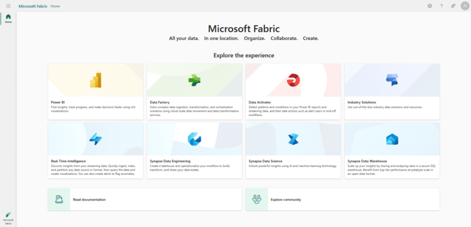The height and width of the screenshot is (227, 471).
Task: Open the red Data Activator icon
Action: (x=293, y=80)
